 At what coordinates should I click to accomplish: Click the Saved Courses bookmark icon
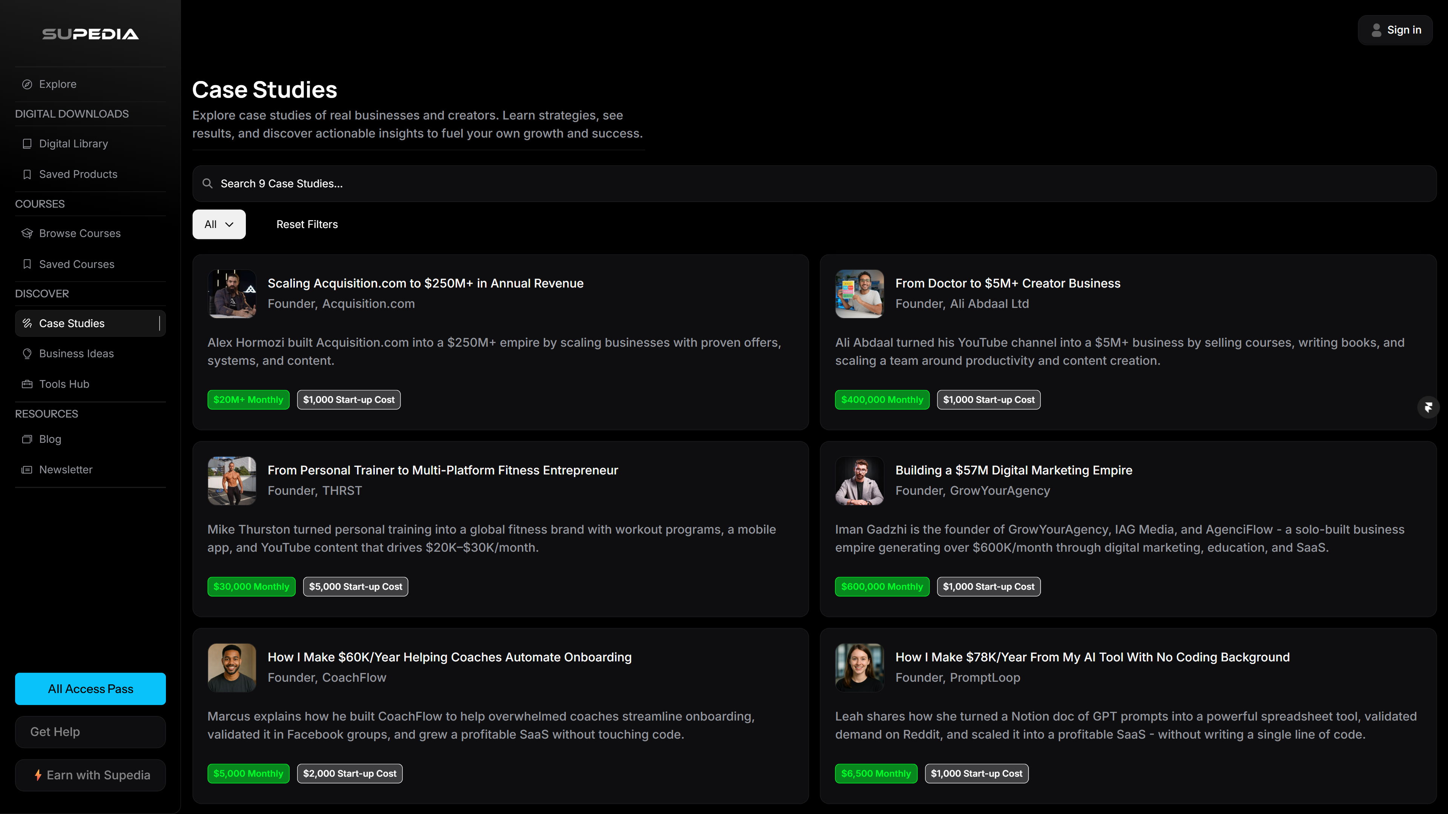(27, 264)
